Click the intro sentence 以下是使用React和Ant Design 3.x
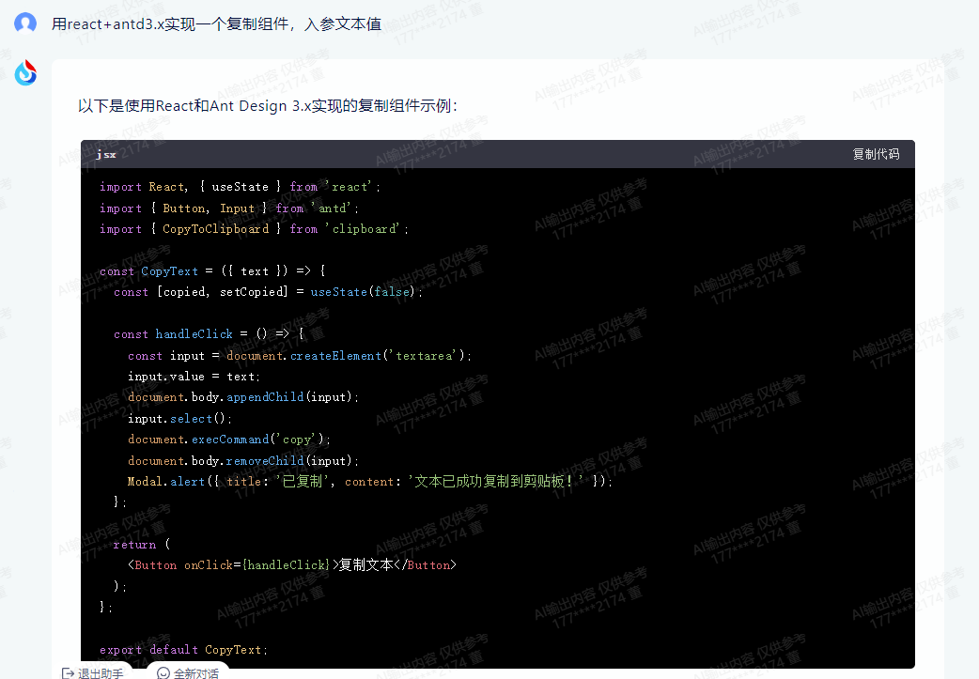 coord(267,105)
